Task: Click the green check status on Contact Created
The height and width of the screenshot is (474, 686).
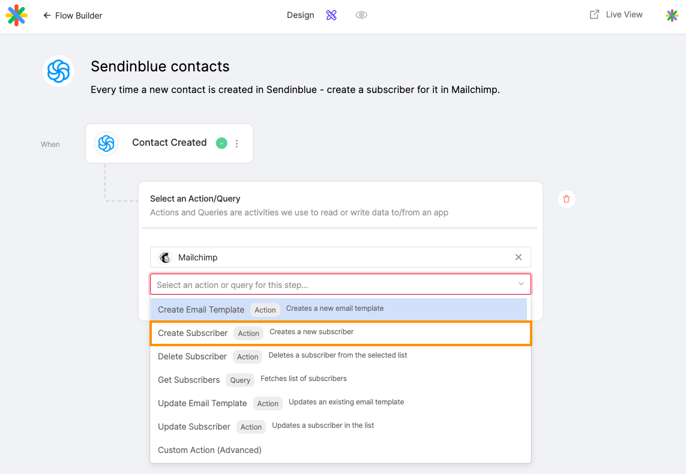Action: click(221, 143)
